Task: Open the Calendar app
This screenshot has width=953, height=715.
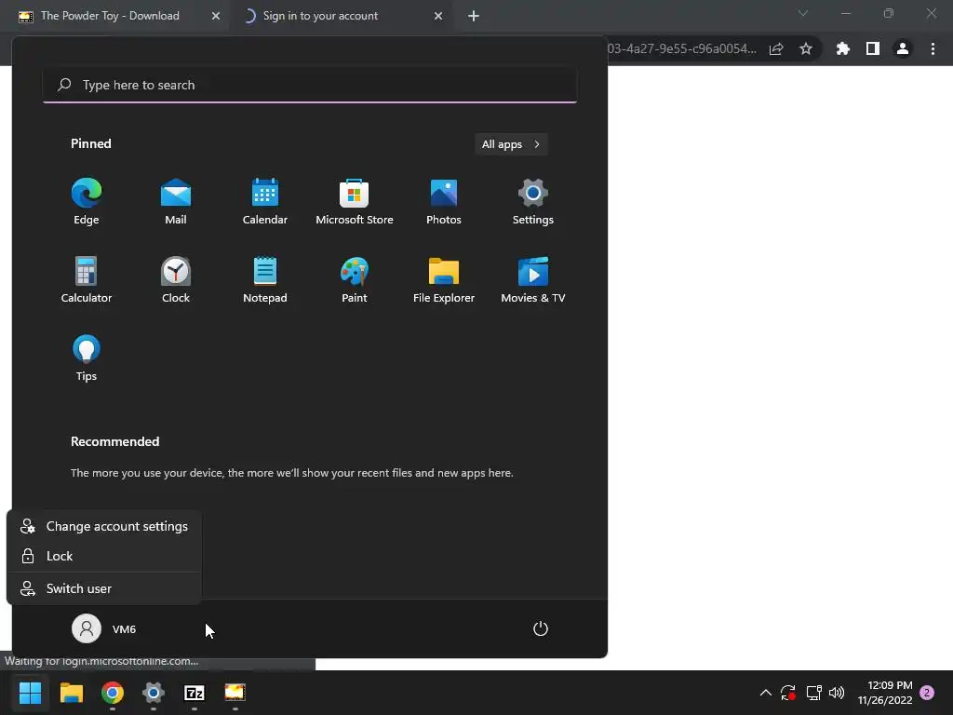Action: 265,201
